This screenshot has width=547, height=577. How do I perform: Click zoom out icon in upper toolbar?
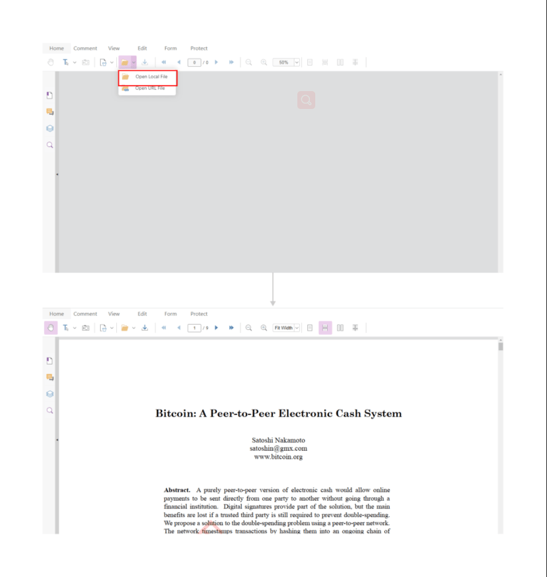point(248,63)
